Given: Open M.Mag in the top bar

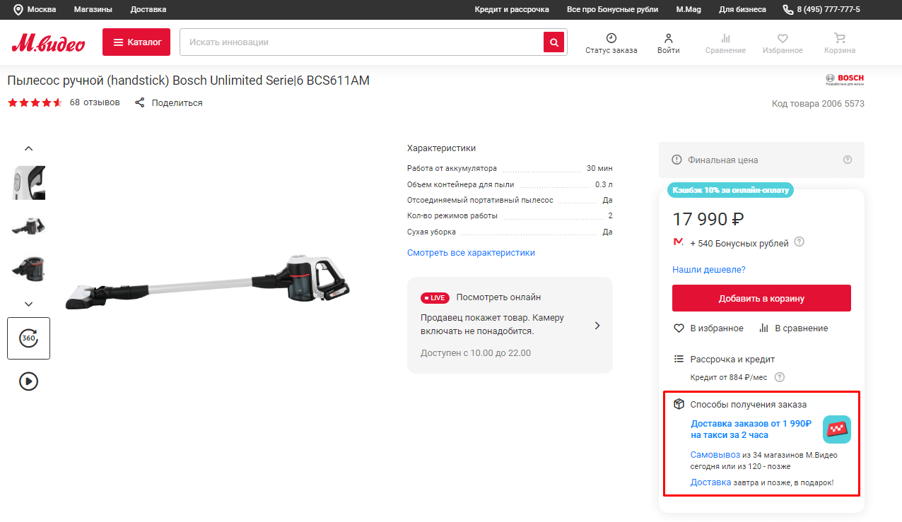Looking at the screenshot, I should click(x=689, y=10).
